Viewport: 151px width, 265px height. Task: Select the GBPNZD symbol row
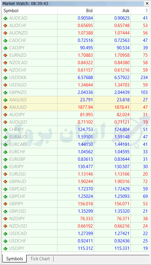pos(75,92)
